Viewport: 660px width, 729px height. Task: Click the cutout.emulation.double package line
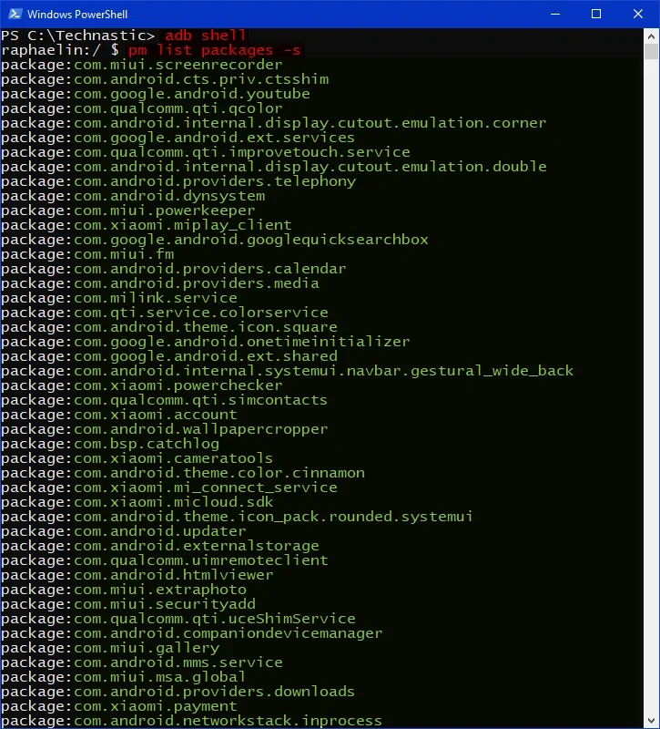pyautogui.click(x=274, y=167)
